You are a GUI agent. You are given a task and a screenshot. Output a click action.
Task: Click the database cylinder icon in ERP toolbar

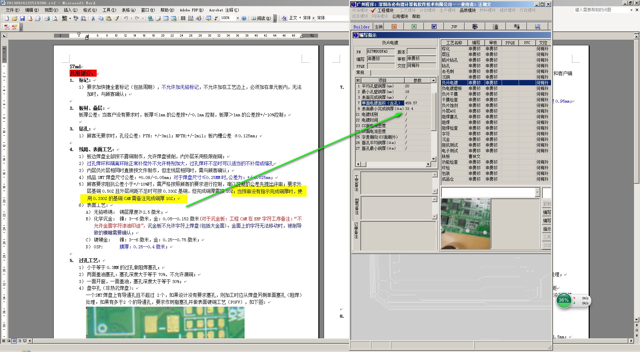tap(495, 27)
